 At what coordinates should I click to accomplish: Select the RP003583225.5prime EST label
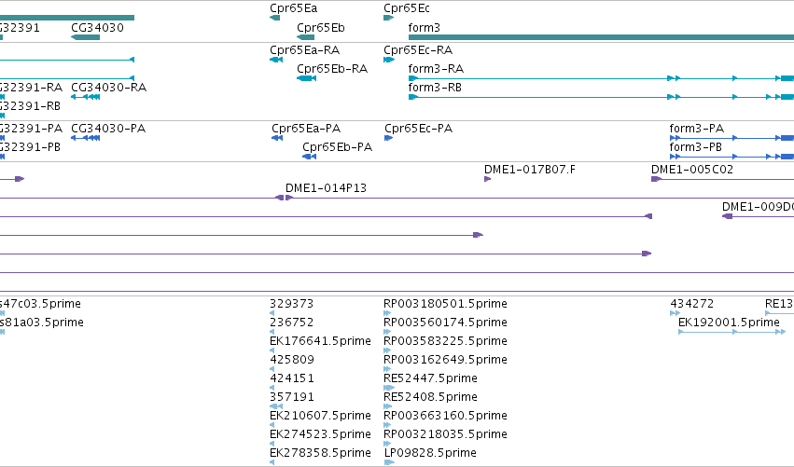[446, 341]
